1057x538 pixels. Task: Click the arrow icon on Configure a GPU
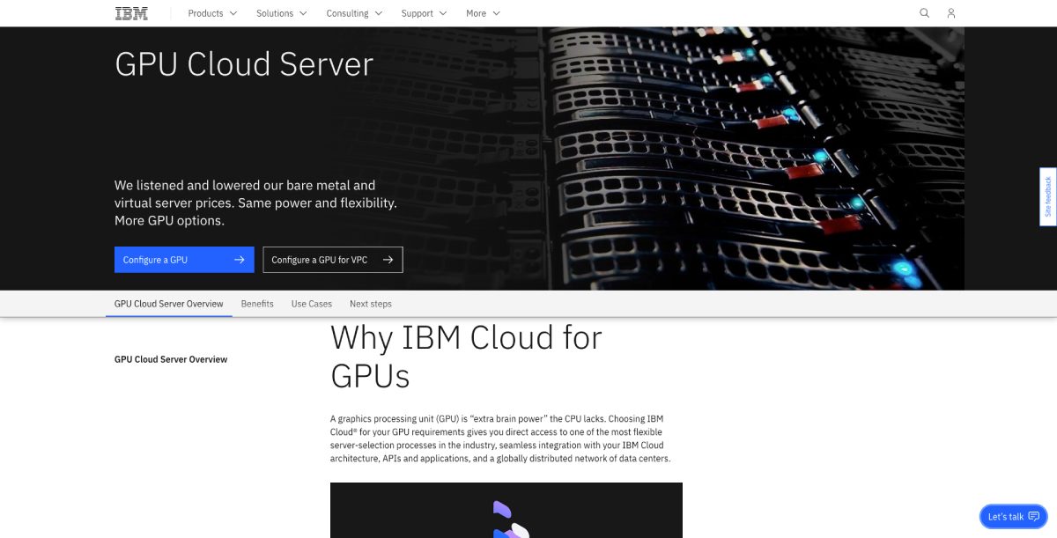point(240,259)
